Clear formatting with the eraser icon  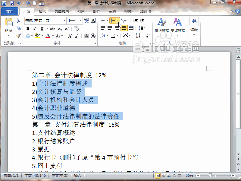click(76, 29)
